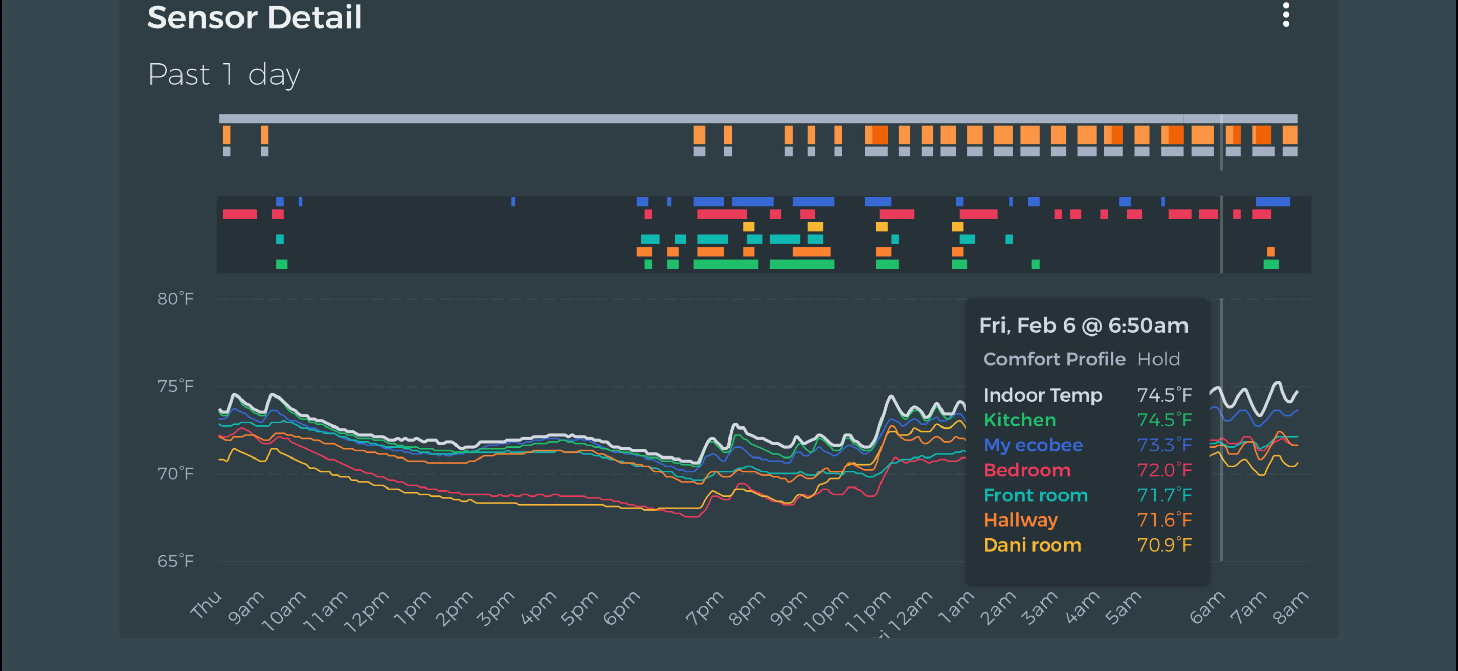Select Kitchen in the tooltip legend
This screenshot has height=671, width=1458.
click(1019, 420)
